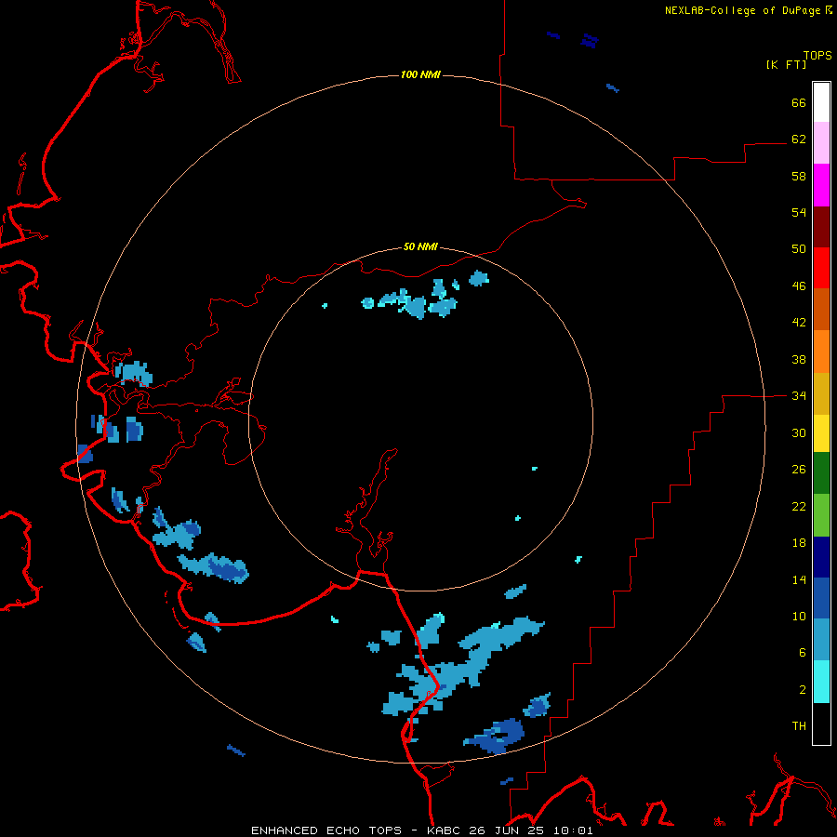Click the medium blue 14 kft legend swatch
This screenshot has width=837, height=837.
click(821, 598)
